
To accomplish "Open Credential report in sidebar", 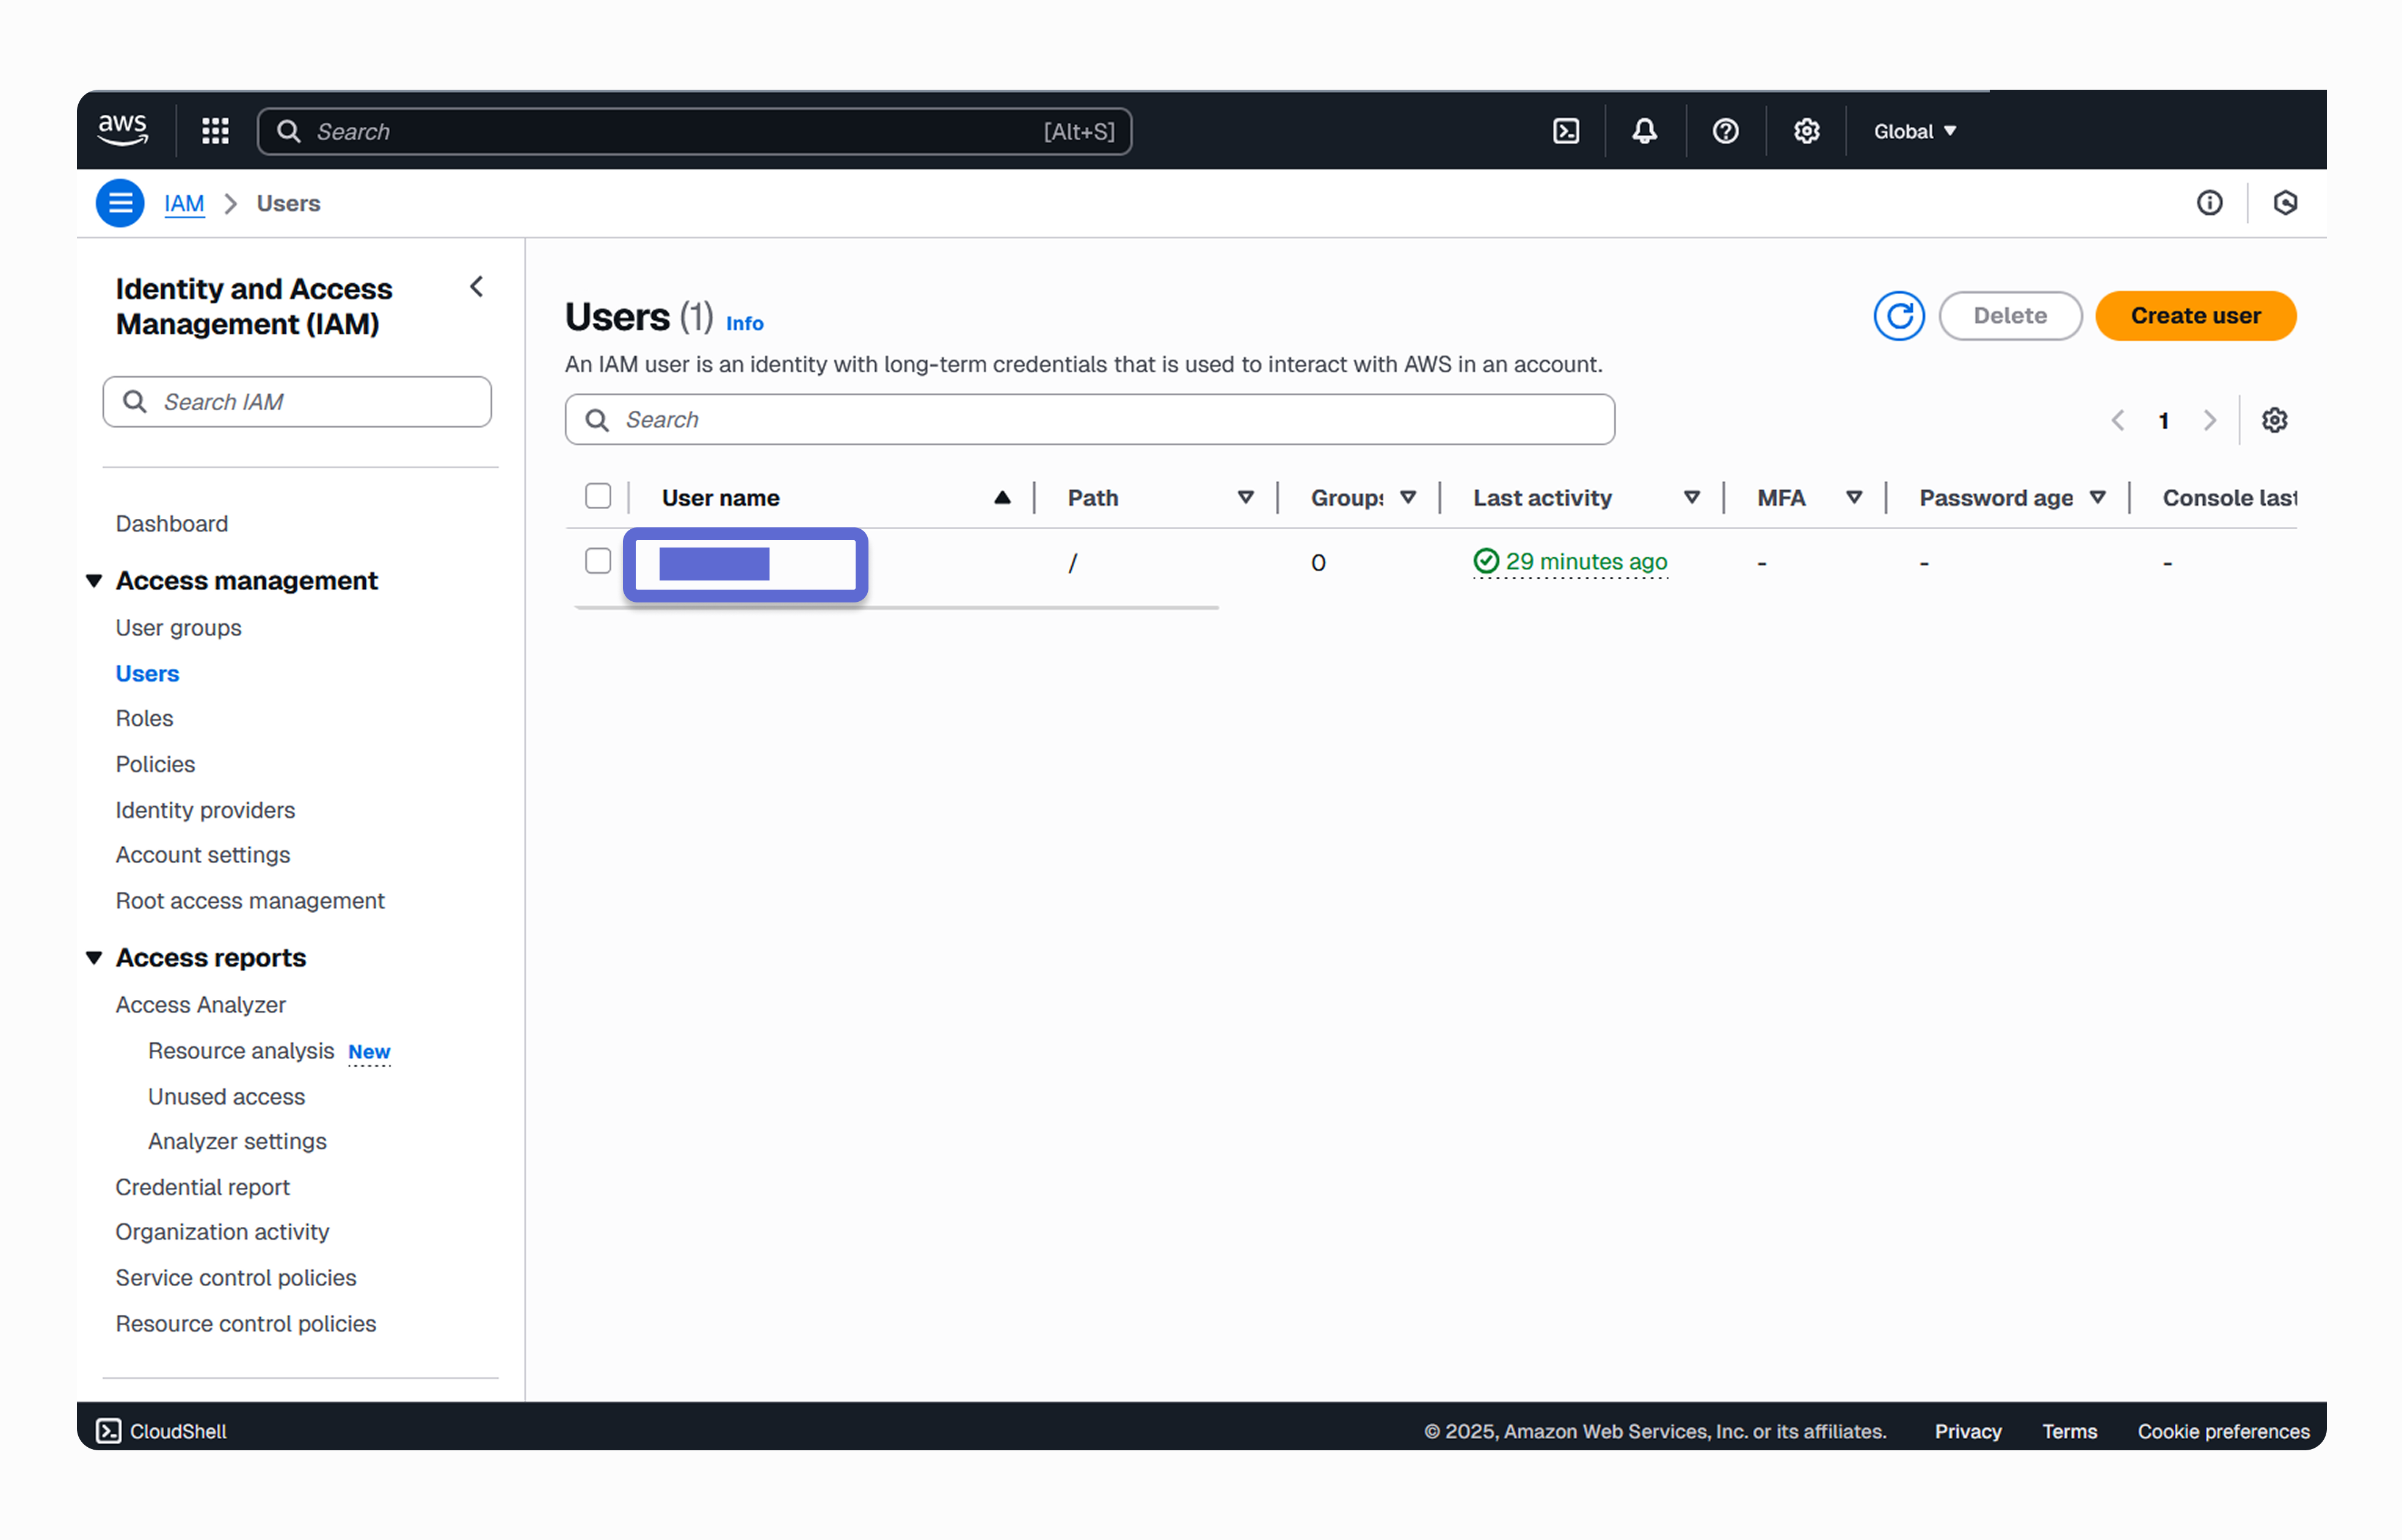I will (x=202, y=1187).
